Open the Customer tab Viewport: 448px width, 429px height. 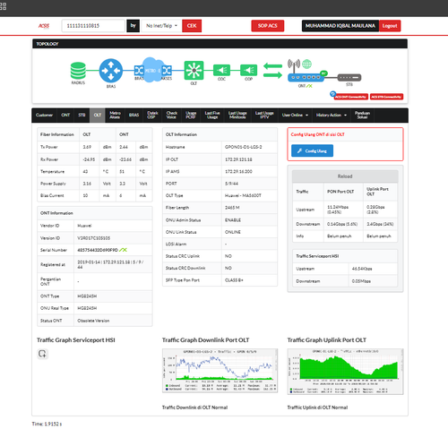pos(44,116)
